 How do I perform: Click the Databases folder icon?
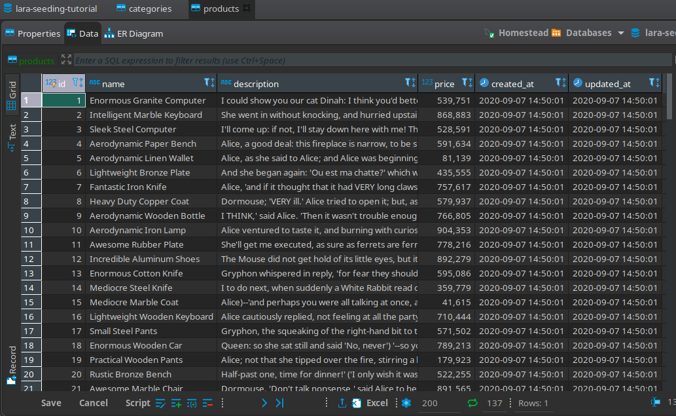click(x=556, y=33)
